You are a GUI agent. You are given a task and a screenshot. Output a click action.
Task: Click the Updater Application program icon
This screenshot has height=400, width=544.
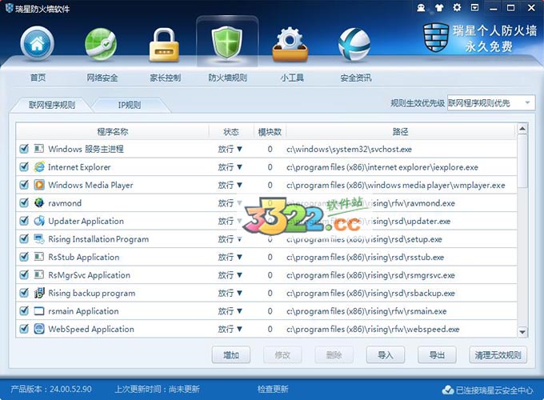pos(39,221)
